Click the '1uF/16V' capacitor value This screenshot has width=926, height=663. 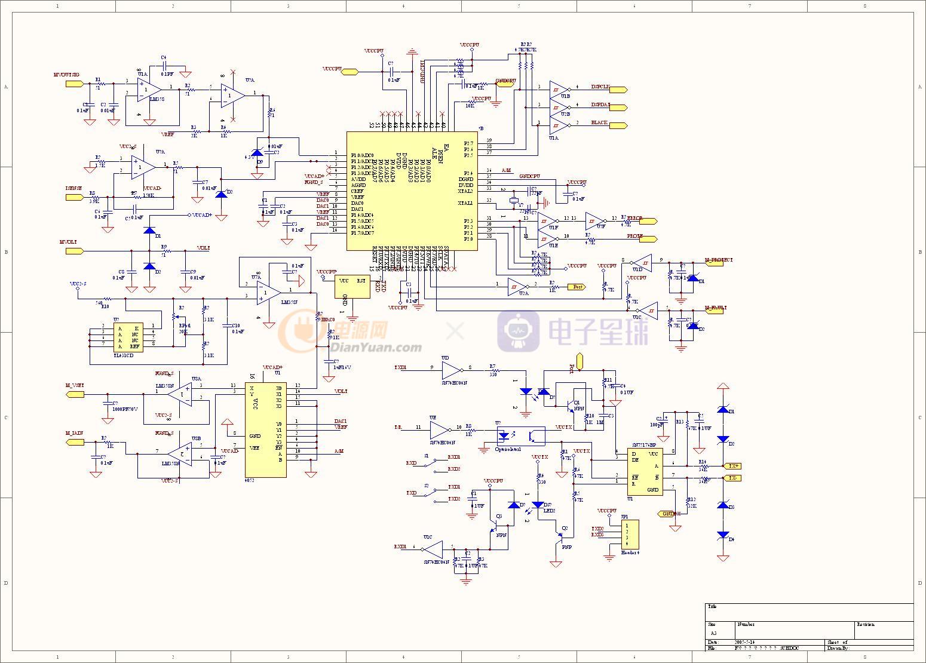click(342, 367)
